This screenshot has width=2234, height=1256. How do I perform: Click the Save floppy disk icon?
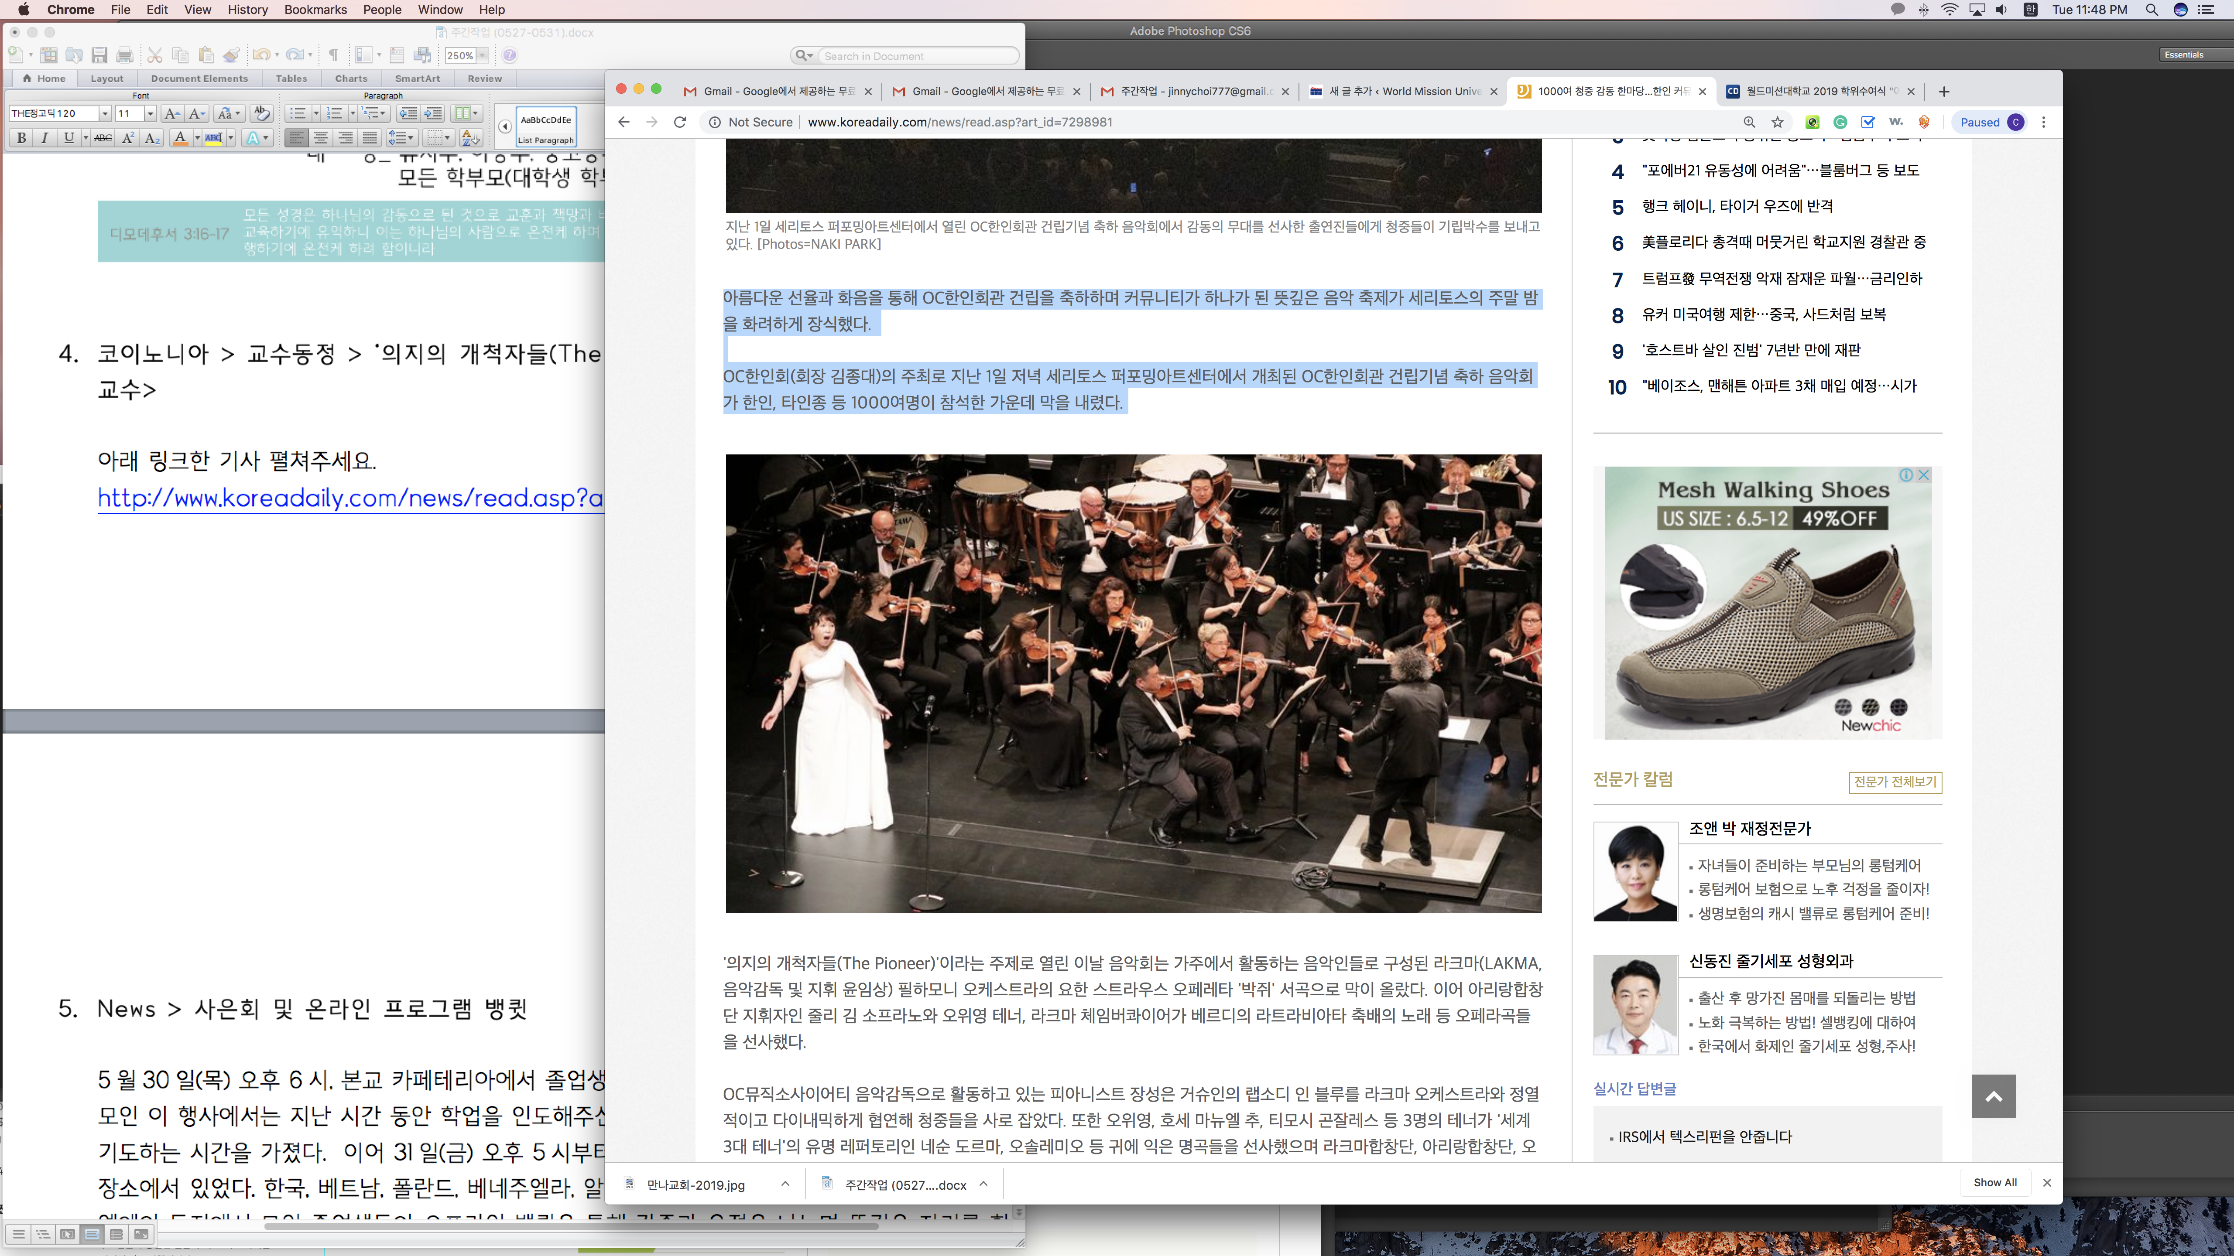[100, 55]
